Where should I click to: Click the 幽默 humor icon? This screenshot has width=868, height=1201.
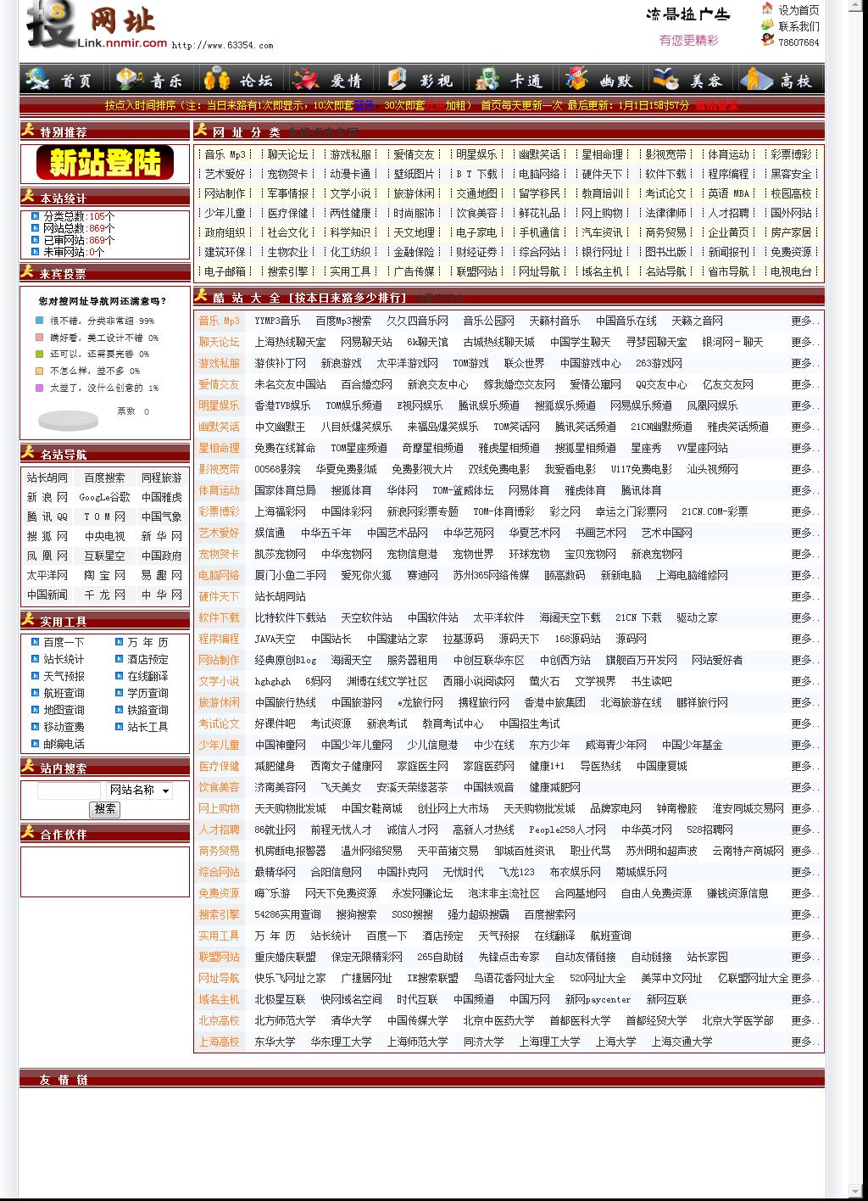point(577,79)
